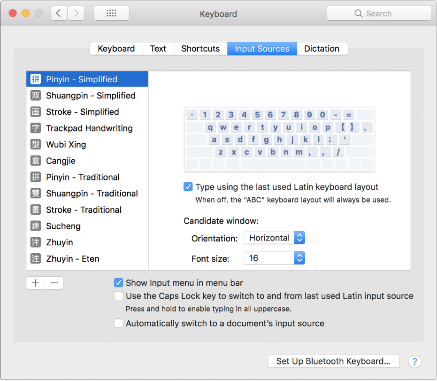Click the Trackpad Handwriting icon

coord(36,128)
